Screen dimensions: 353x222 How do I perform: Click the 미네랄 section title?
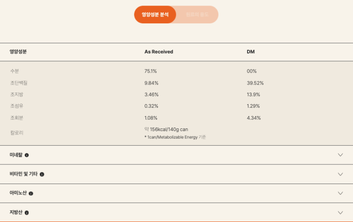pos(16,155)
